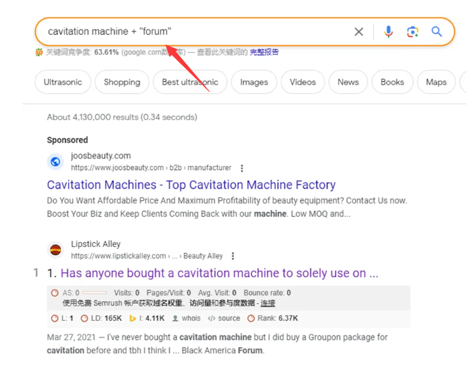Switch to Images results tab
The image size is (473, 369).
click(x=254, y=82)
